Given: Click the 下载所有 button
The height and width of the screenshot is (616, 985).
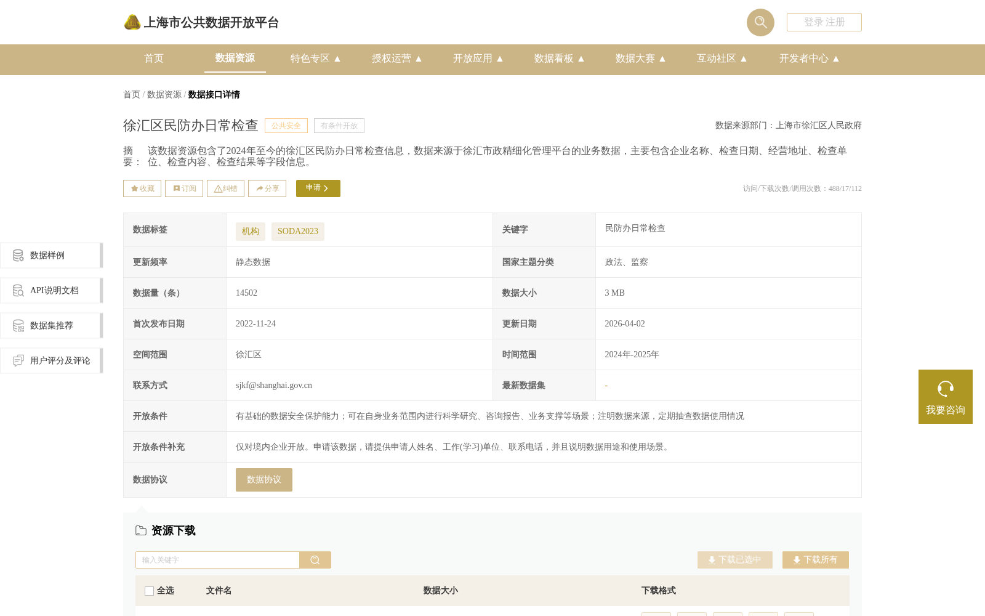Looking at the screenshot, I should pyautogui.click(x=816, y=560).
